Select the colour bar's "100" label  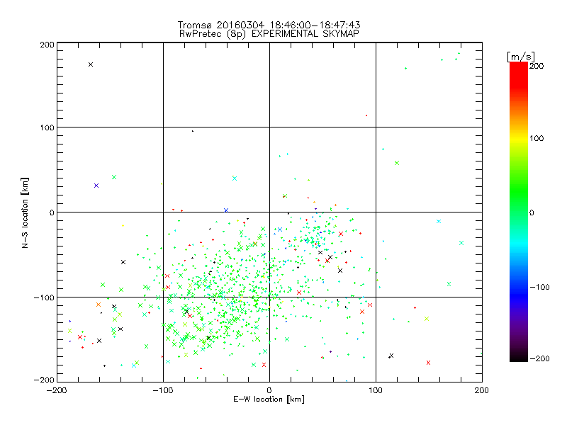pyautogui.click(x=537, y=138)
